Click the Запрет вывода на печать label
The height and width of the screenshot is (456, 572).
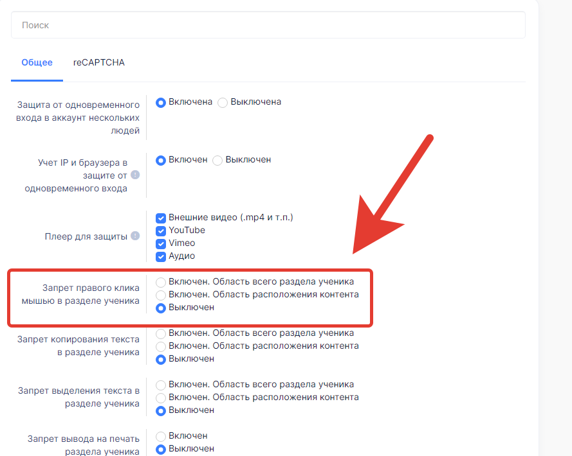[84, 445]
